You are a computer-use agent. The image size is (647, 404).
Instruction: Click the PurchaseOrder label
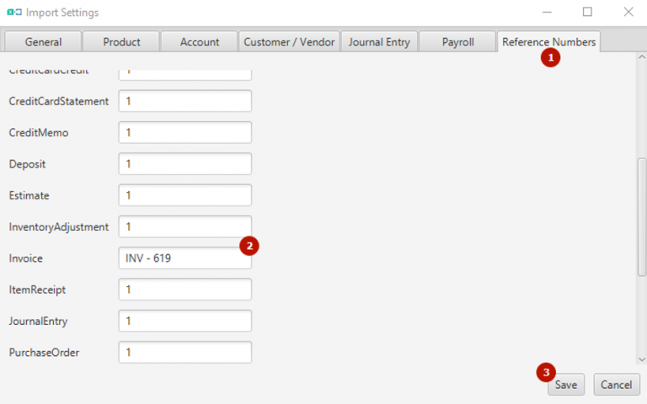click(44, 353)
